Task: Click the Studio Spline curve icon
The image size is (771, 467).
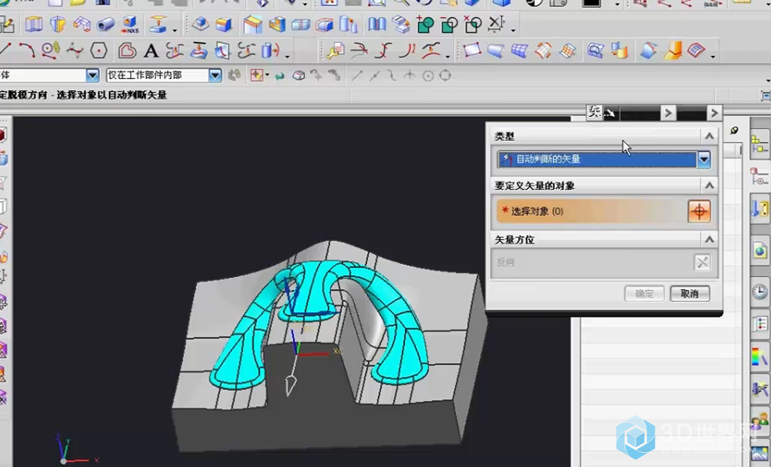Action: tap(75, 50)
